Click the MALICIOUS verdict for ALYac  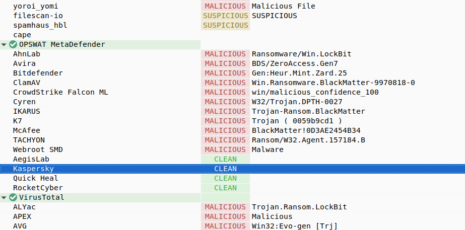click(x=225, y=207)
